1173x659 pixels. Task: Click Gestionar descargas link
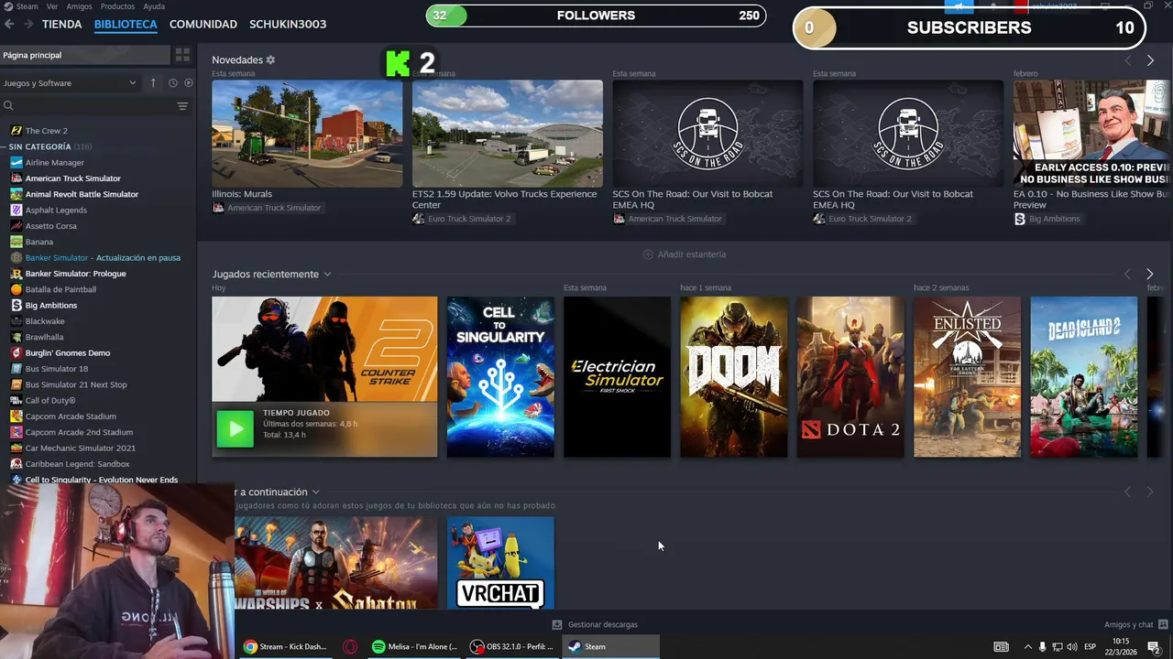click(x=602, y=624)
